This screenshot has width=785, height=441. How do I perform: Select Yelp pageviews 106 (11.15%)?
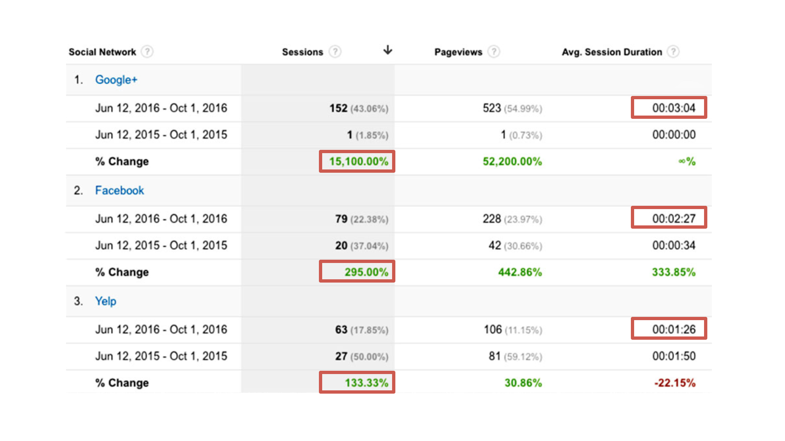coord(513,330)
